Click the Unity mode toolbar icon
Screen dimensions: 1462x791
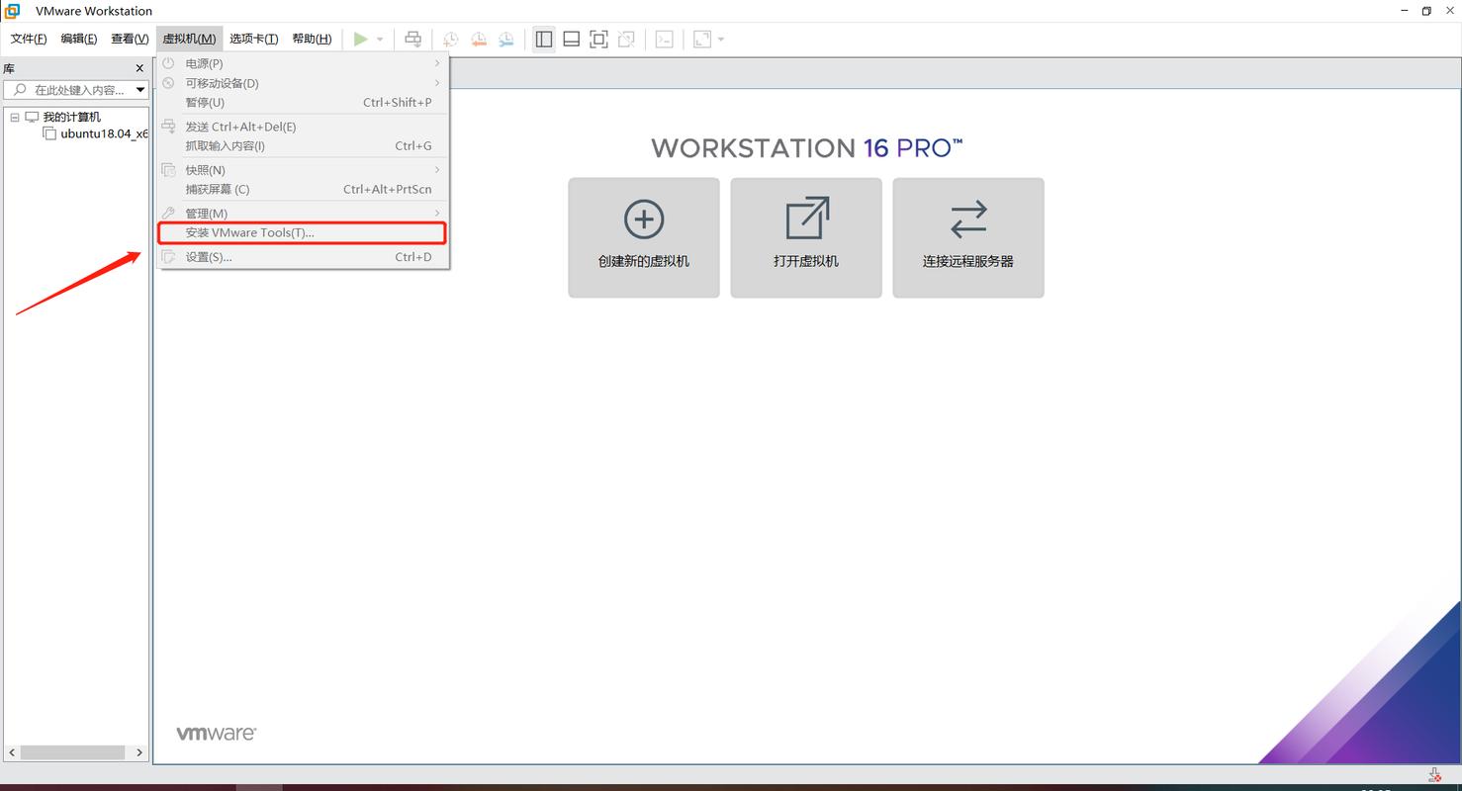[626, 39]
